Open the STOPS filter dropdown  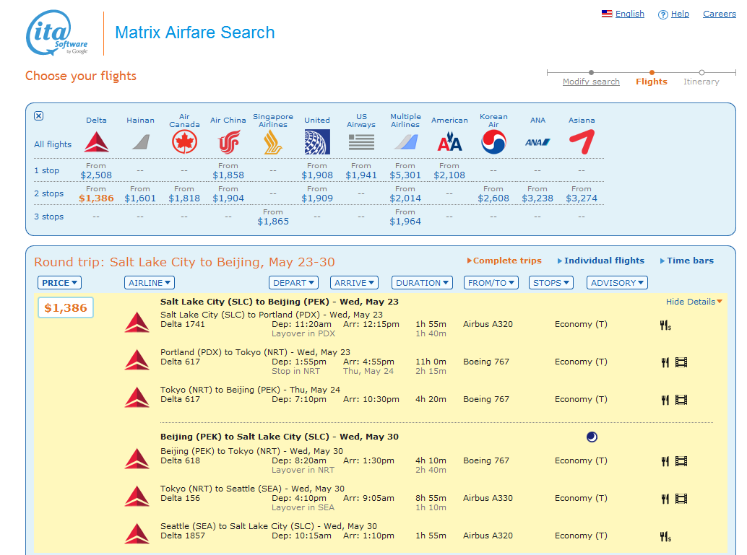click(x=550, y=283)
